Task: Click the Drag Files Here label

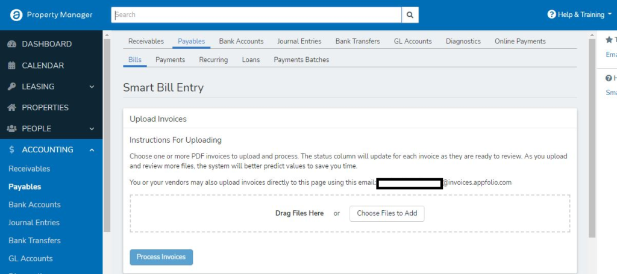Action: pyautogui.click(x=299, y=213)
